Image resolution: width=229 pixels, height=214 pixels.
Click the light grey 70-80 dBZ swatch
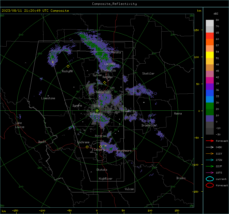(x=210, y=23)
